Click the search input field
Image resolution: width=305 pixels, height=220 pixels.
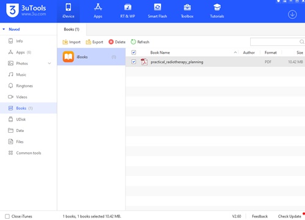tap(274, 42)
